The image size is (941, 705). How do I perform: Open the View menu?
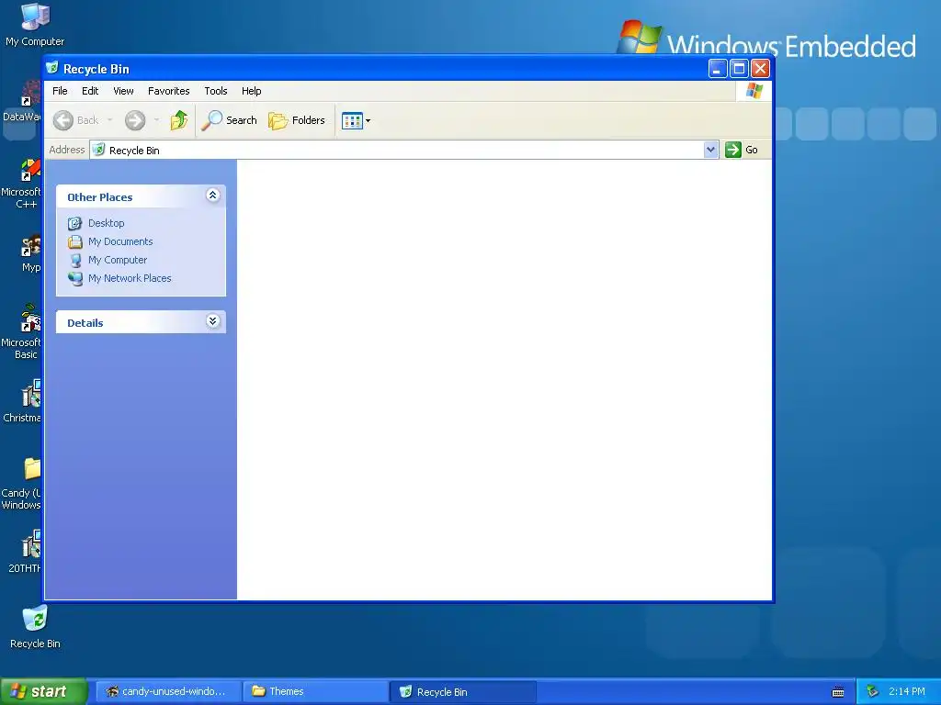pos(124,91)
